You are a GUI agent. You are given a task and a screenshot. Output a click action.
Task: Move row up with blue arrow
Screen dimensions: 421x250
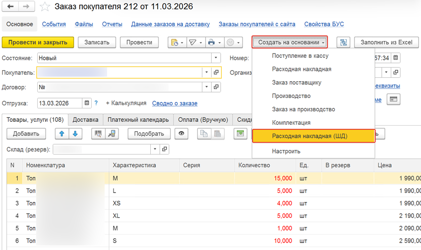[62, 134]
